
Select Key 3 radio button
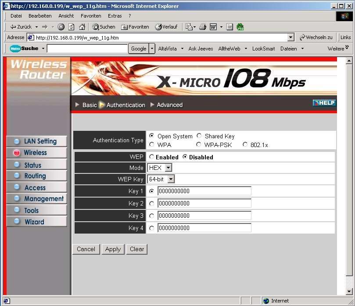tap(152, 216)
